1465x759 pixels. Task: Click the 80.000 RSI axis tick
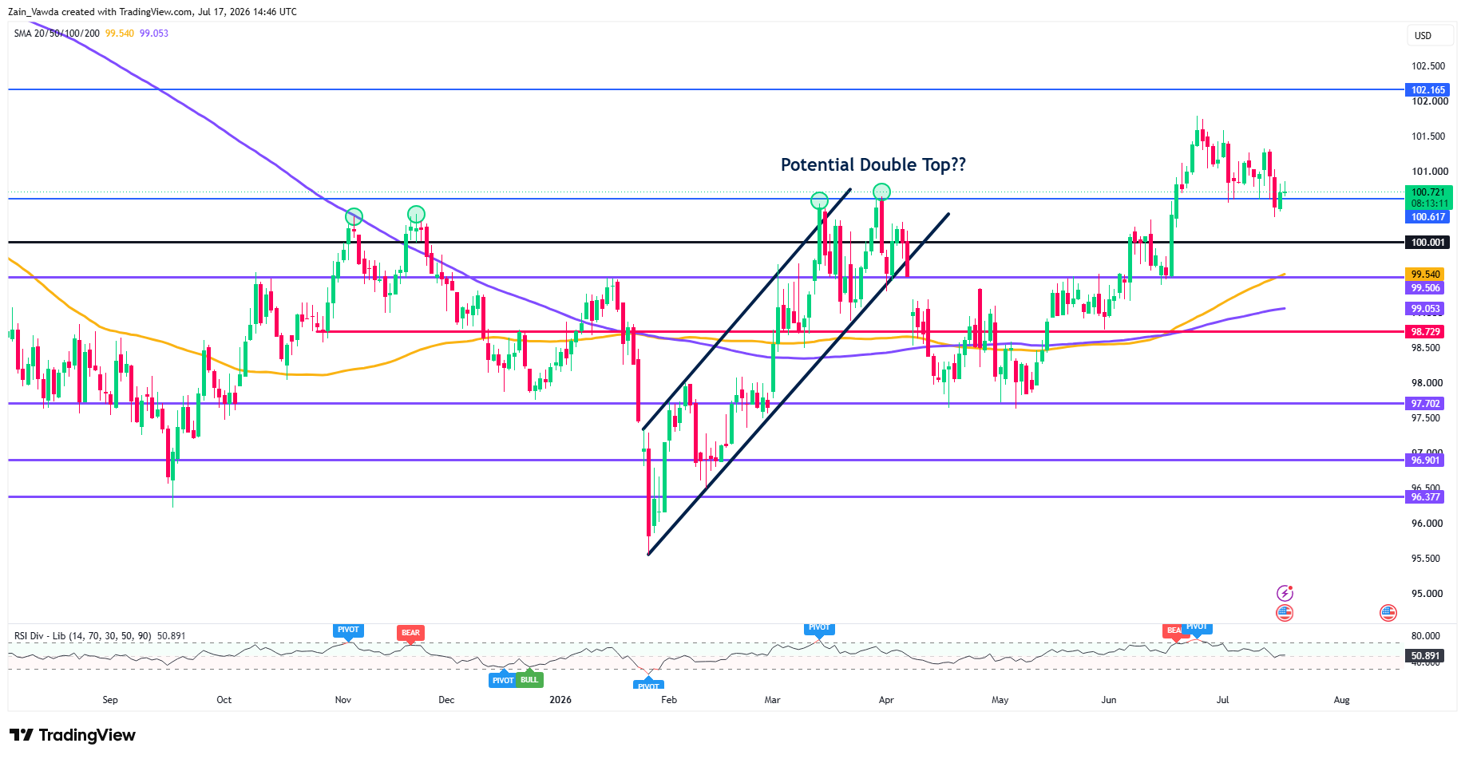tap(1426, 636)
